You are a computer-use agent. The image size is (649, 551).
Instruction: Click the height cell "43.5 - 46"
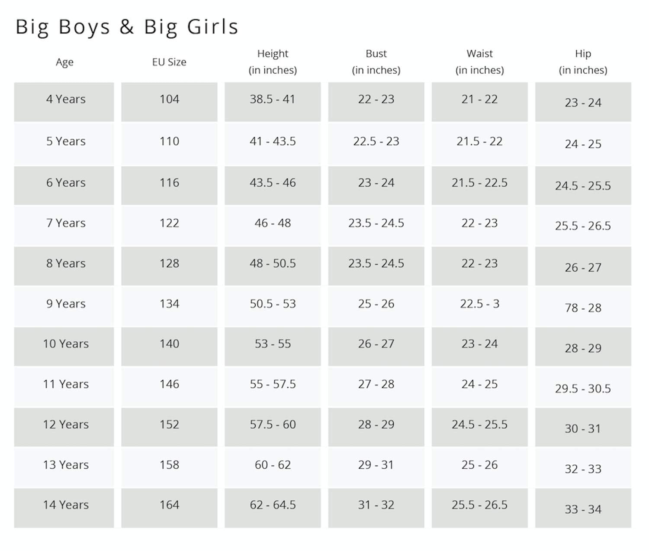273,183
